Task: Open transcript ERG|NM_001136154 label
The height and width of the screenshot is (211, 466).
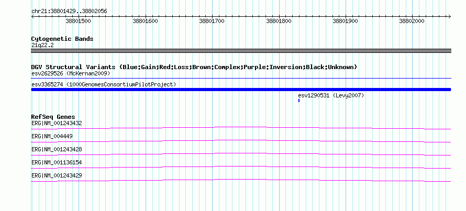Action: (57, 162)
